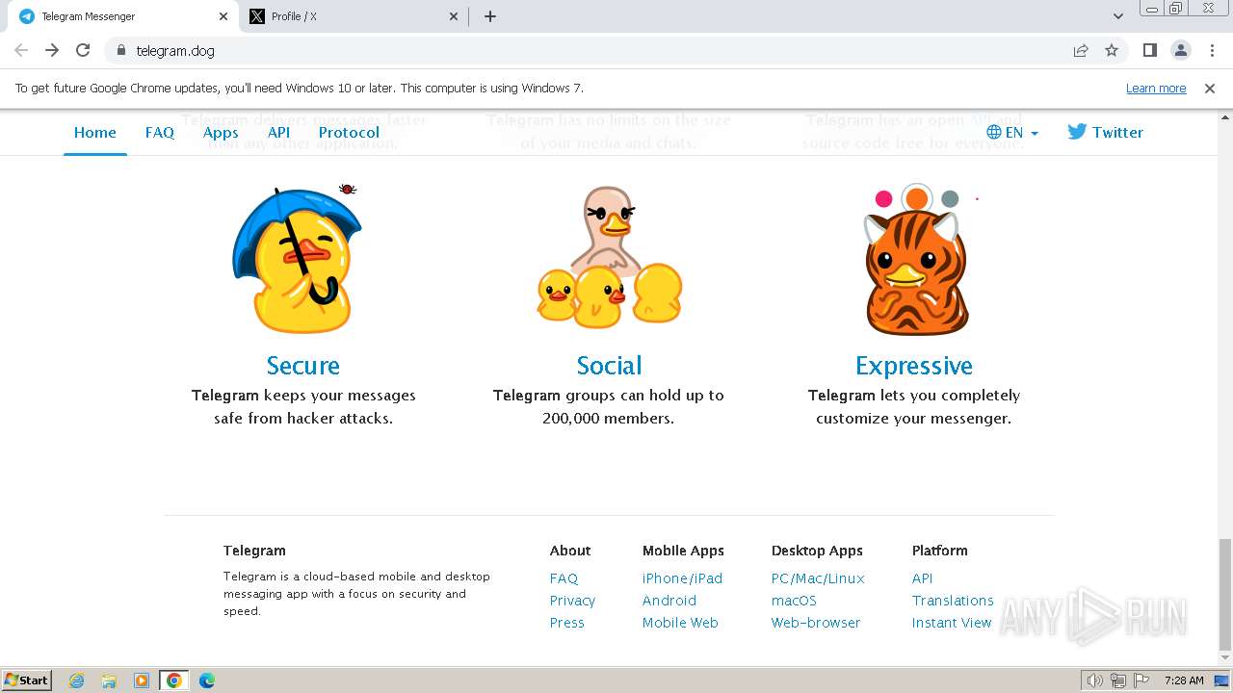This screenshot has width=1233, height=693.
Task: Click the system clock showing 7:28 AM
Action: click(1183, 680)
